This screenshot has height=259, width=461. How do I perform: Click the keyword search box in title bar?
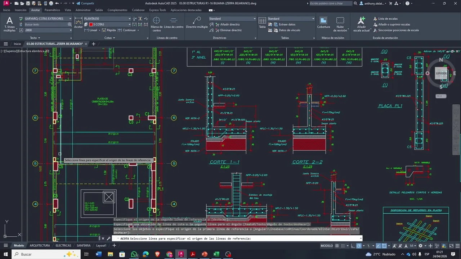[x=331, y=3]
